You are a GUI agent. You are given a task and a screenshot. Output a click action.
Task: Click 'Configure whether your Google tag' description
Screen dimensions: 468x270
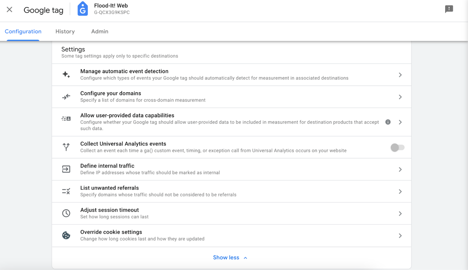click(230, 125)
